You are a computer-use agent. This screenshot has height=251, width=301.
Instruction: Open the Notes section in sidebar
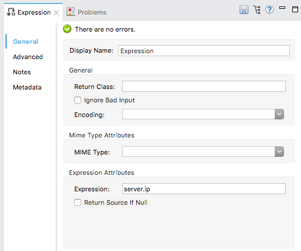pos(22,72)
